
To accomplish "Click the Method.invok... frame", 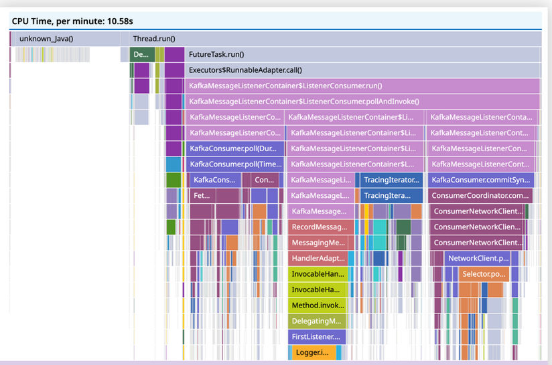I will click(318, 306).
